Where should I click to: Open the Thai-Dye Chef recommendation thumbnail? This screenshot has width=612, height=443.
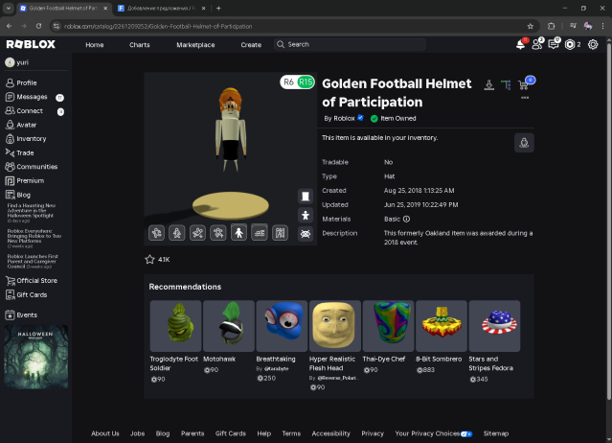(x=388, y=326)
